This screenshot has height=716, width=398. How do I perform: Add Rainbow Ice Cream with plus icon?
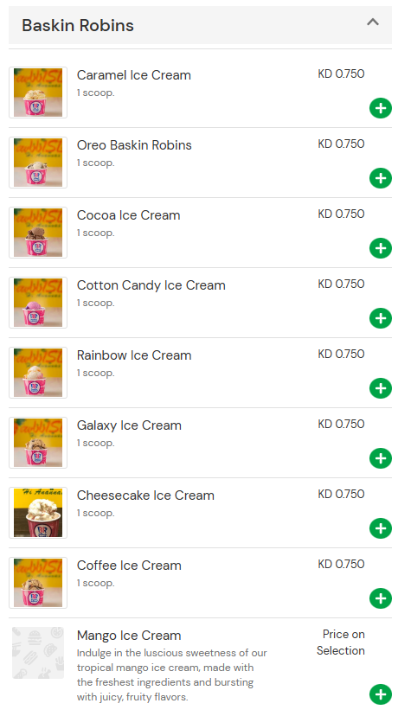coord(381,388)
